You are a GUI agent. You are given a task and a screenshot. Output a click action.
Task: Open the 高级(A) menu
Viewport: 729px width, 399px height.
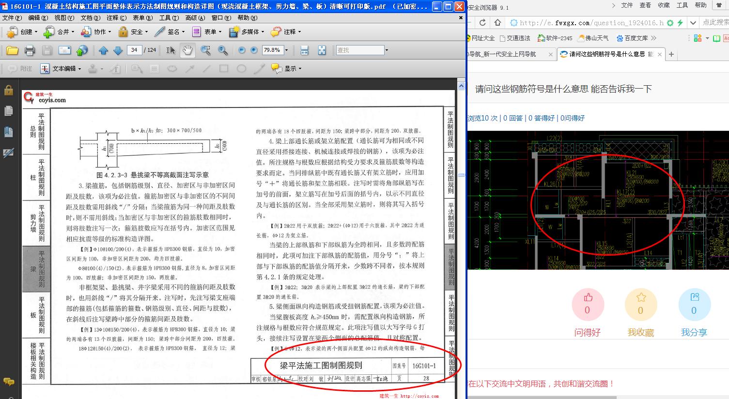(196, 18)
